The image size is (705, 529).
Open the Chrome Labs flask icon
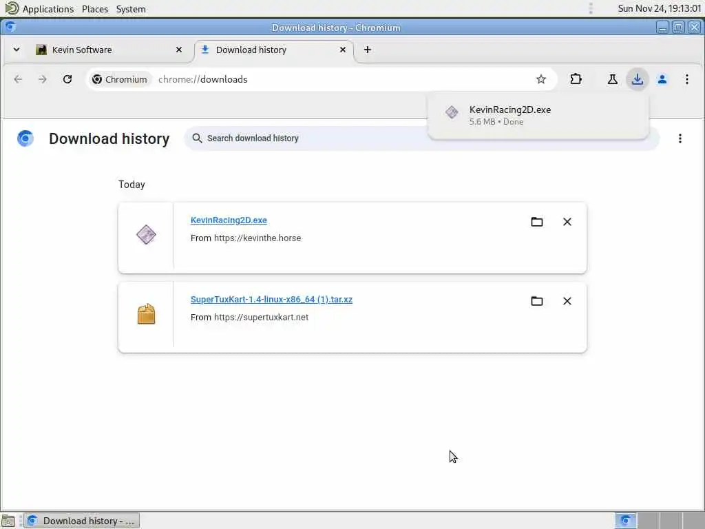612,79
